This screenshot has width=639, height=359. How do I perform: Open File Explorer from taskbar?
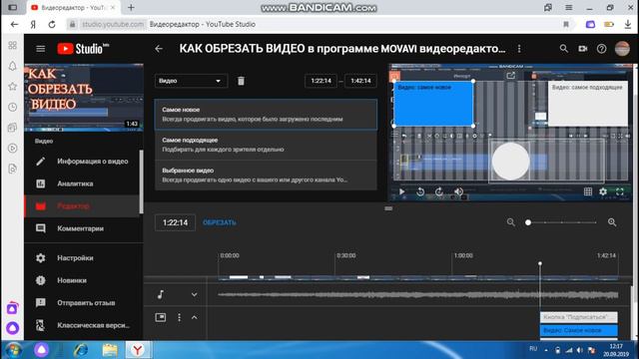pyautogui.click(x=109, y=350)
